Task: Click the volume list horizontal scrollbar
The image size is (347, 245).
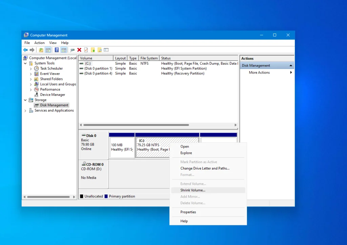Action: 136,125
